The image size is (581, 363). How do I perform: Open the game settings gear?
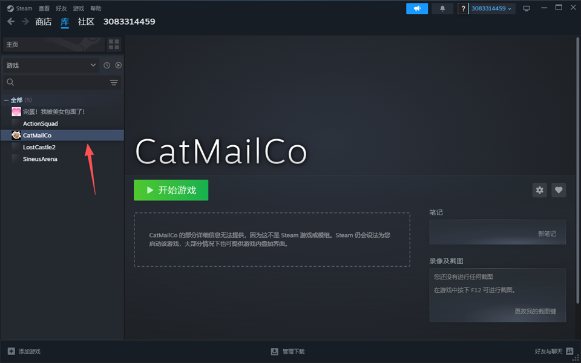click(x=539, y=190)
